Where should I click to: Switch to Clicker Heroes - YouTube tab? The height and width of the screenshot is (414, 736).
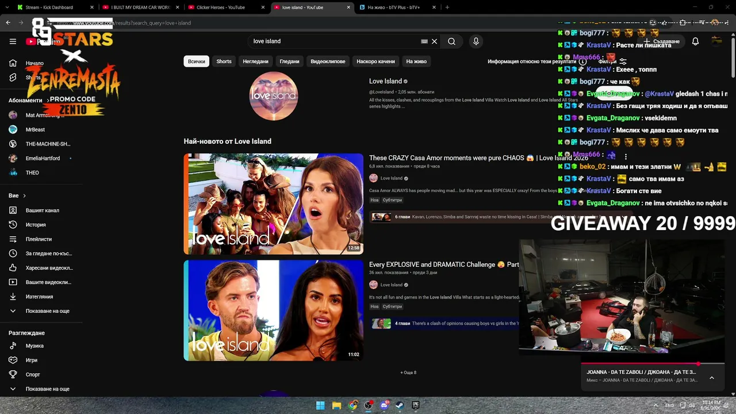(225, 7)
